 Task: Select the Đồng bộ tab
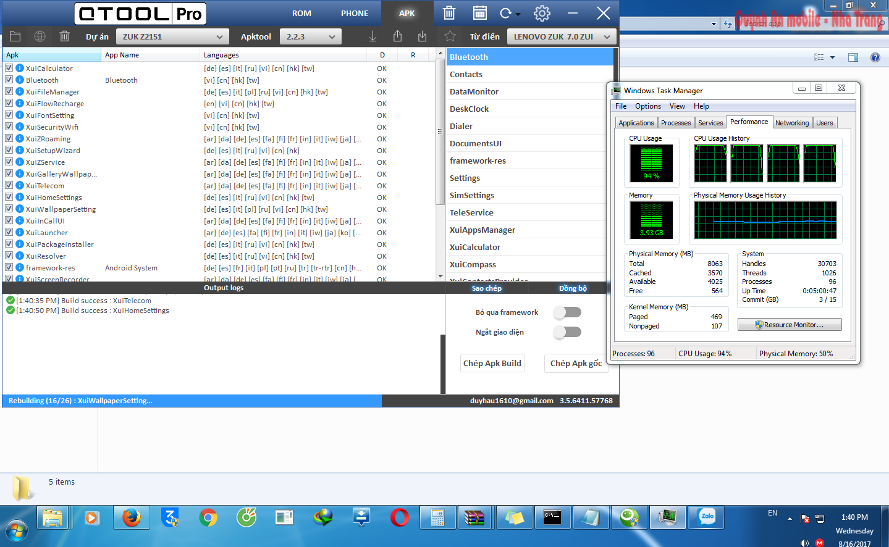click(x=573, y=288)
